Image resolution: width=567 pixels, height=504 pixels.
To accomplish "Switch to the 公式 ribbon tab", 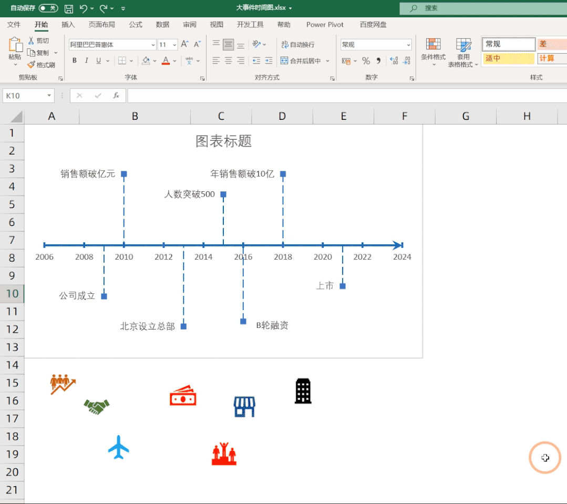I will pos(136,25).
